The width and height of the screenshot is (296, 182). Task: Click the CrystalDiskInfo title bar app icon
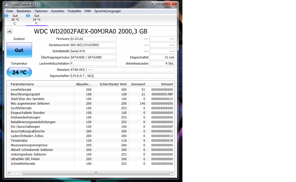click(6, 4)
